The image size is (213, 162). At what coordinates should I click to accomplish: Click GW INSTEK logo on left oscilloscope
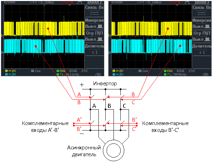(10, 2)
